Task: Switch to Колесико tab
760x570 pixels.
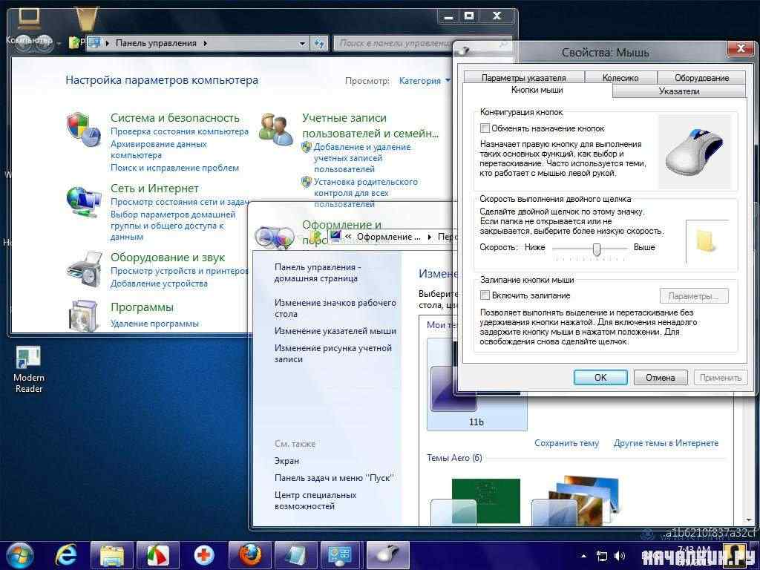Action: click(x=620, y=77)
